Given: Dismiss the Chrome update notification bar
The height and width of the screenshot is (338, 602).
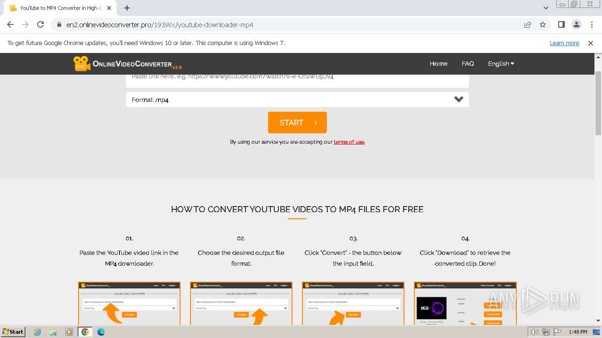Looking at the screenshot, I should 591,43.
